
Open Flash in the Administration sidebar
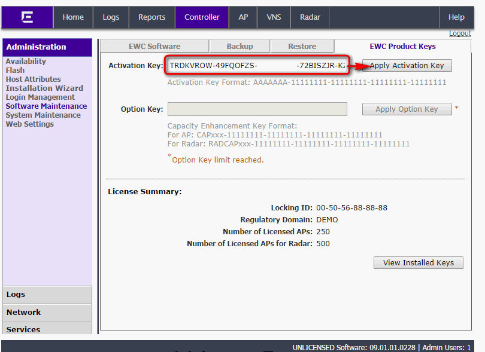coord(15,70)
